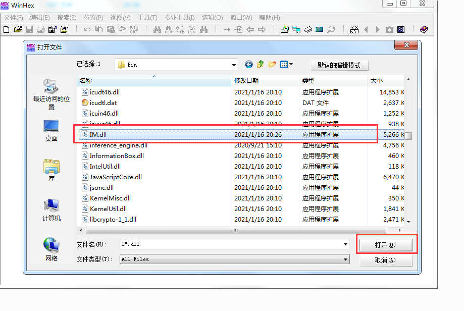Sort files by 名称 column header

tap(154, 80)
